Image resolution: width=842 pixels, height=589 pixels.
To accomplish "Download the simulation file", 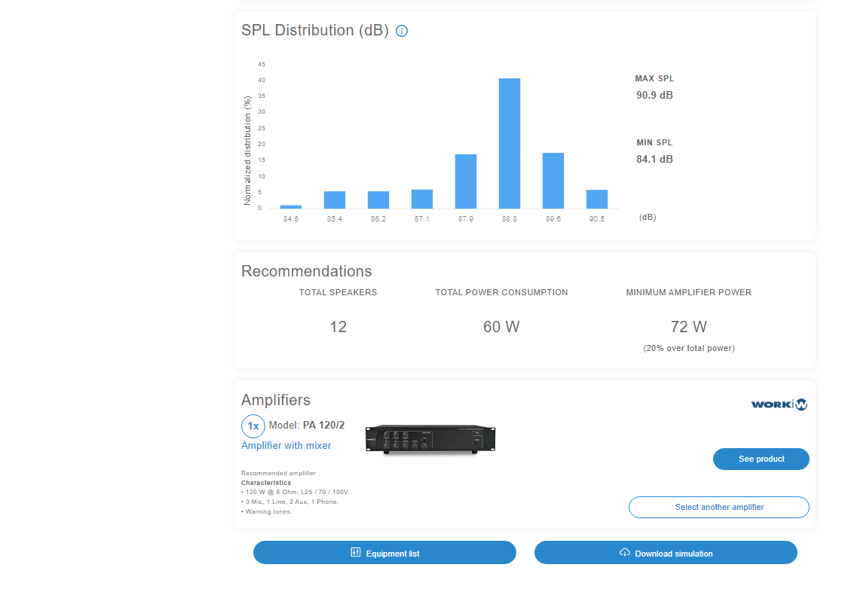I will pyautogui.click(x=666, y=553).
